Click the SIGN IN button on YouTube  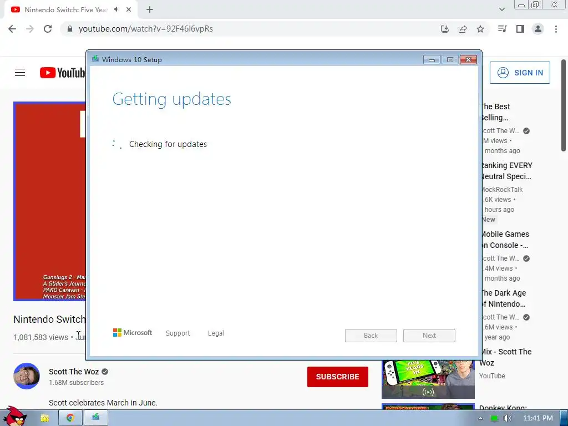tap(520, 73)
